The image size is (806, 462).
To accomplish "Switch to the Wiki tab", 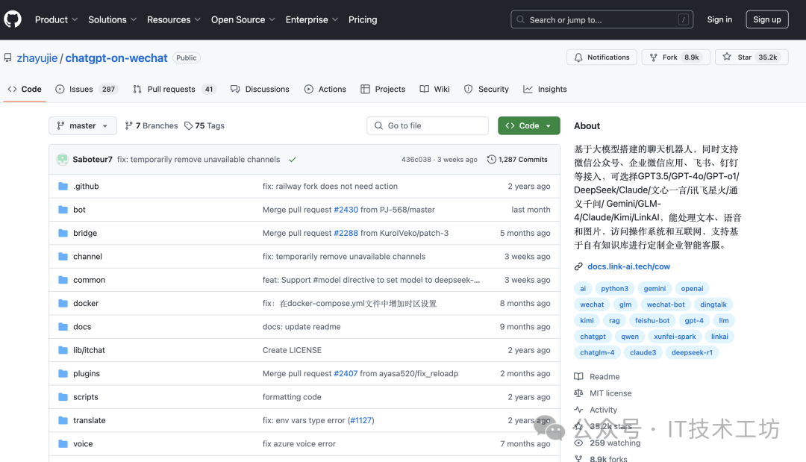I will point(434,89).
